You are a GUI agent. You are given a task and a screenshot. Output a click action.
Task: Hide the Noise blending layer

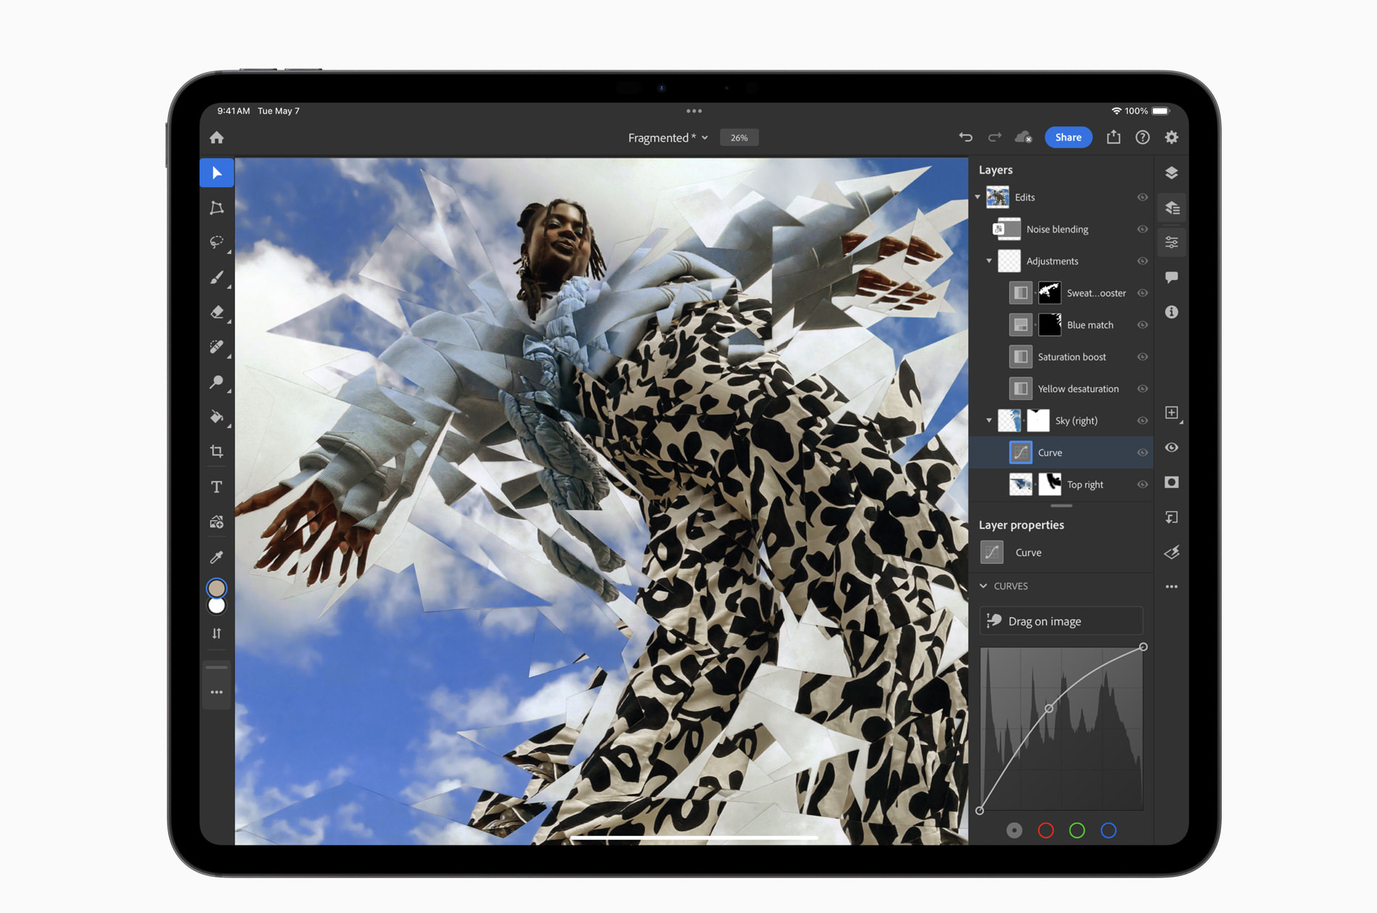1142,229
